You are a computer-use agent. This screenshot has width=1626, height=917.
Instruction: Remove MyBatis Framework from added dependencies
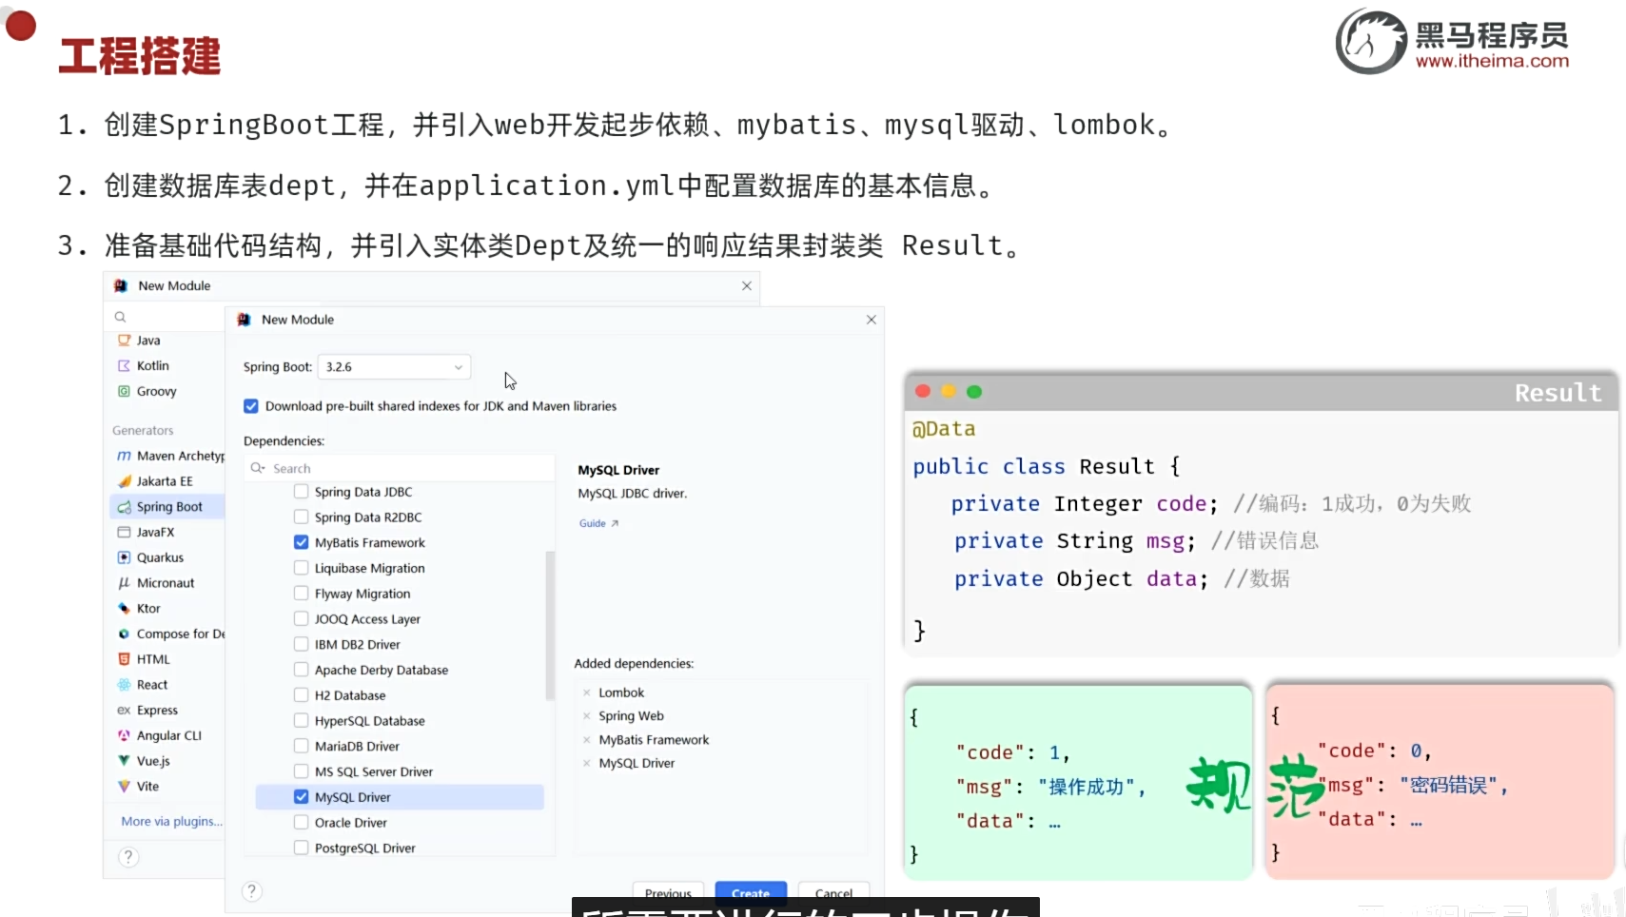pyautogui.click(x=587, y=740)
